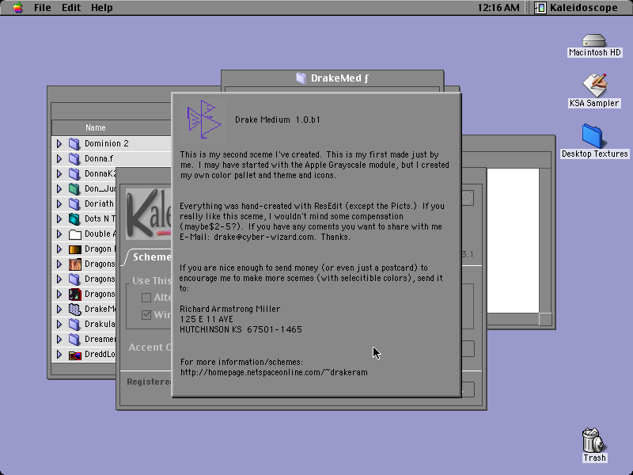
Task: Click the drake@cyber-wizard.com email address
Action: pyautogui.click(x=264, y=237)
